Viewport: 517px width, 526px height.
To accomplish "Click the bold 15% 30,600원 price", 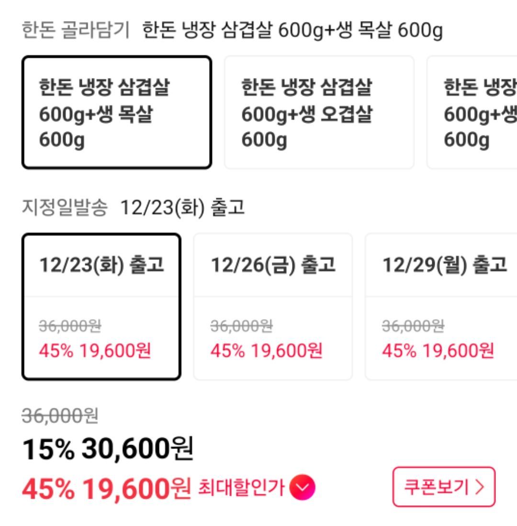I will [107, 449].
